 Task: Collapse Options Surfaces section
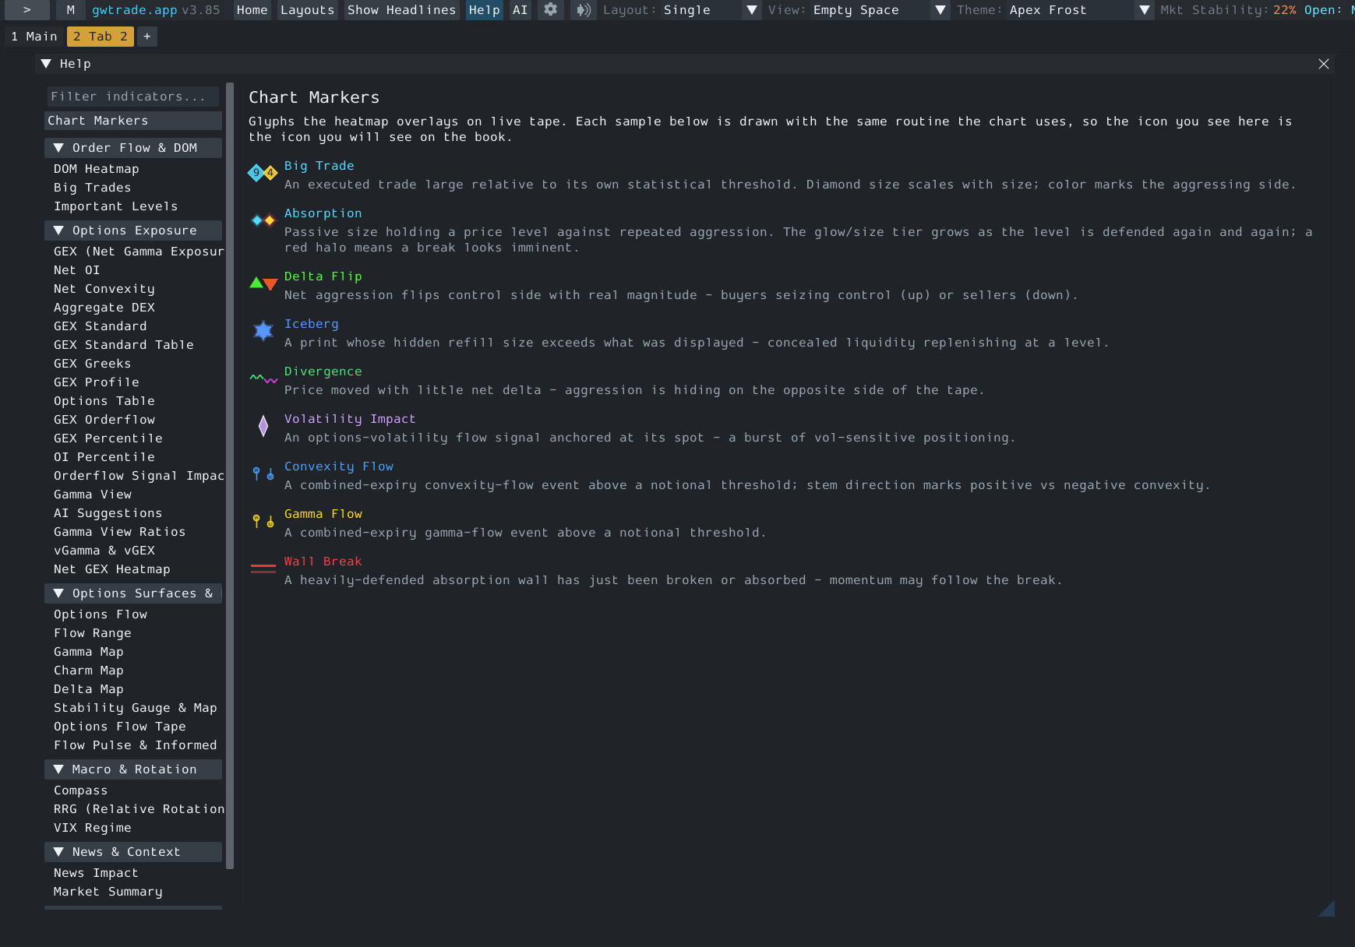[x=133, y=593]
